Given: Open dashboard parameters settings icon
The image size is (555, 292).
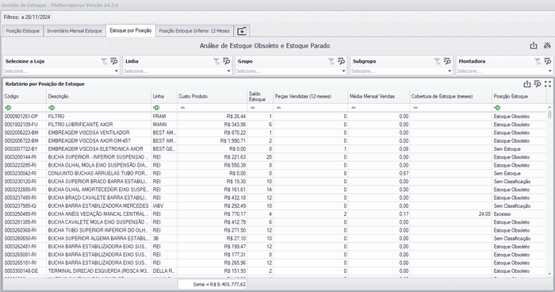Looking at the screenshot, I should click(547, 46).
